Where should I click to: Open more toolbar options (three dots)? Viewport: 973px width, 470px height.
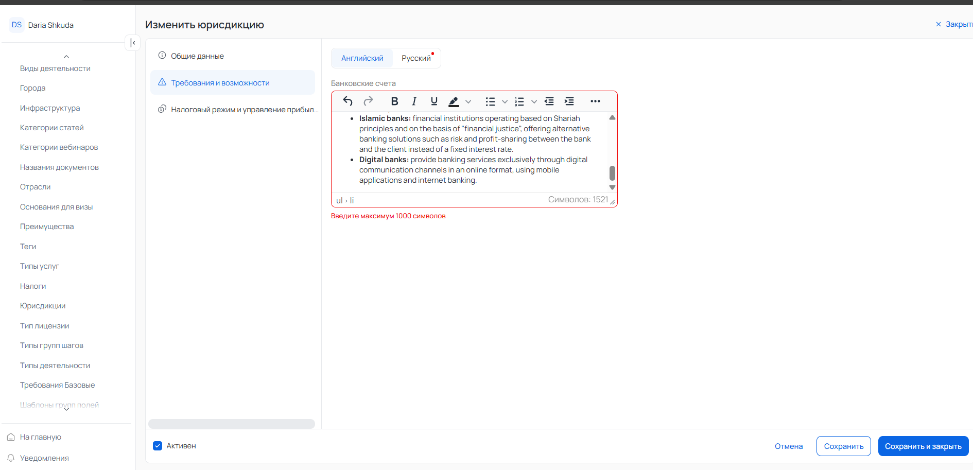pos(595,101)
